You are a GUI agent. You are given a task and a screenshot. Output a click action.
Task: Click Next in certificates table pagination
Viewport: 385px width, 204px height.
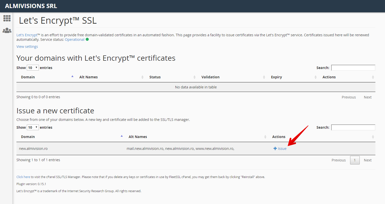point(368,97)
